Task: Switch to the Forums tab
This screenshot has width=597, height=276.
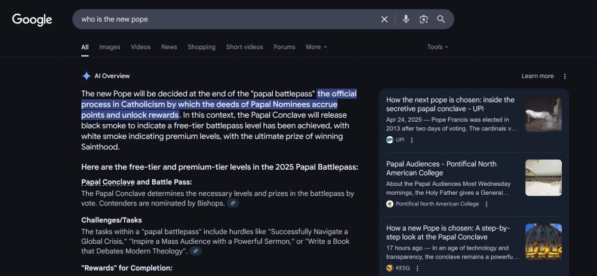Action: pos(284,47)
